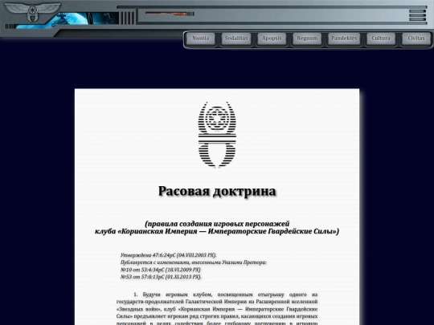The image size is (434, 325).
Task: Click the striped emblem above the document title
Action: (217, 134)
